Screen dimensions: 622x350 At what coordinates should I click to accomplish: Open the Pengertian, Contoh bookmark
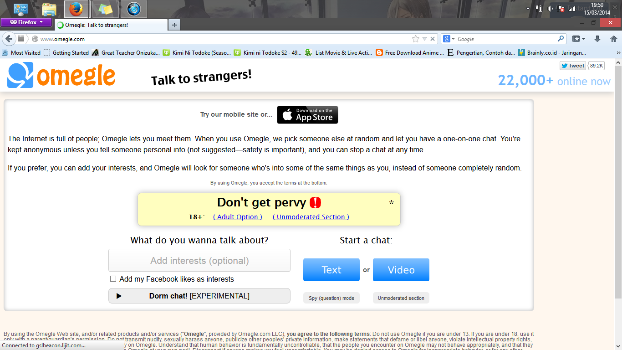point(481,52)
